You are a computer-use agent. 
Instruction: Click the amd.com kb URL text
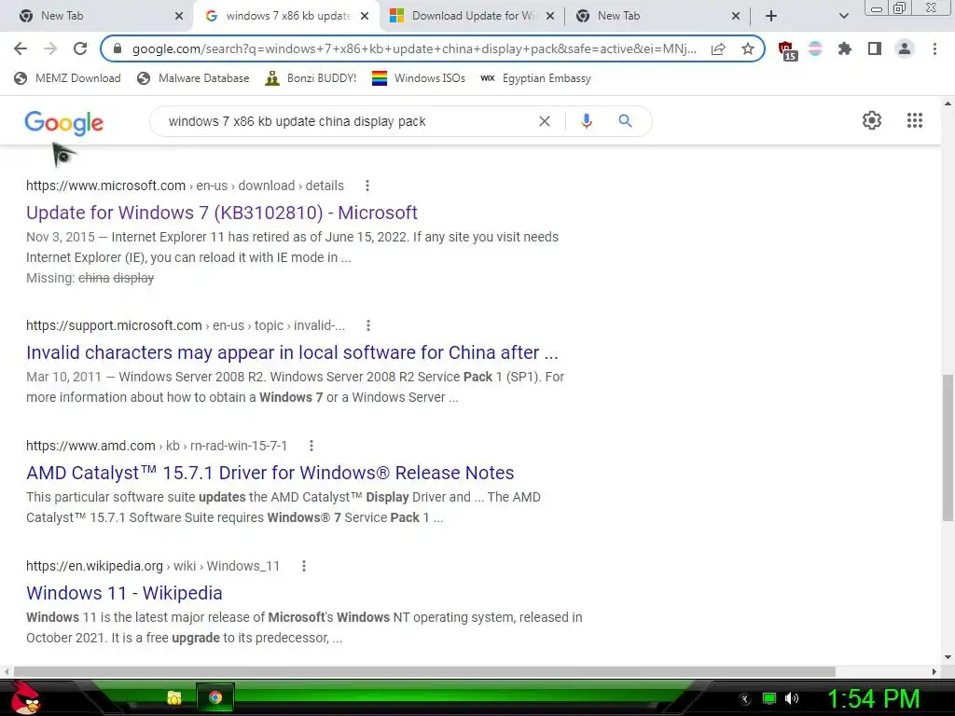point(157,446)
